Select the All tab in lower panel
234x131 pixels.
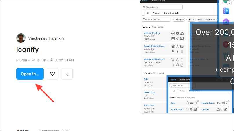pyautogui.click(x=174, y=91)
